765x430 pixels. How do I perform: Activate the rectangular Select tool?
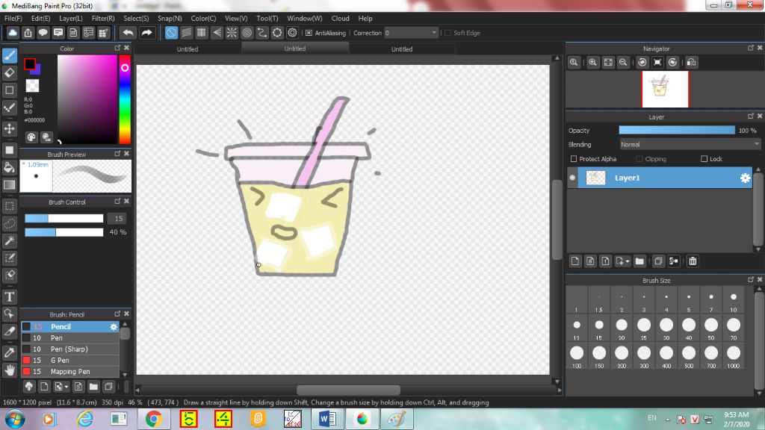[10, 206]
